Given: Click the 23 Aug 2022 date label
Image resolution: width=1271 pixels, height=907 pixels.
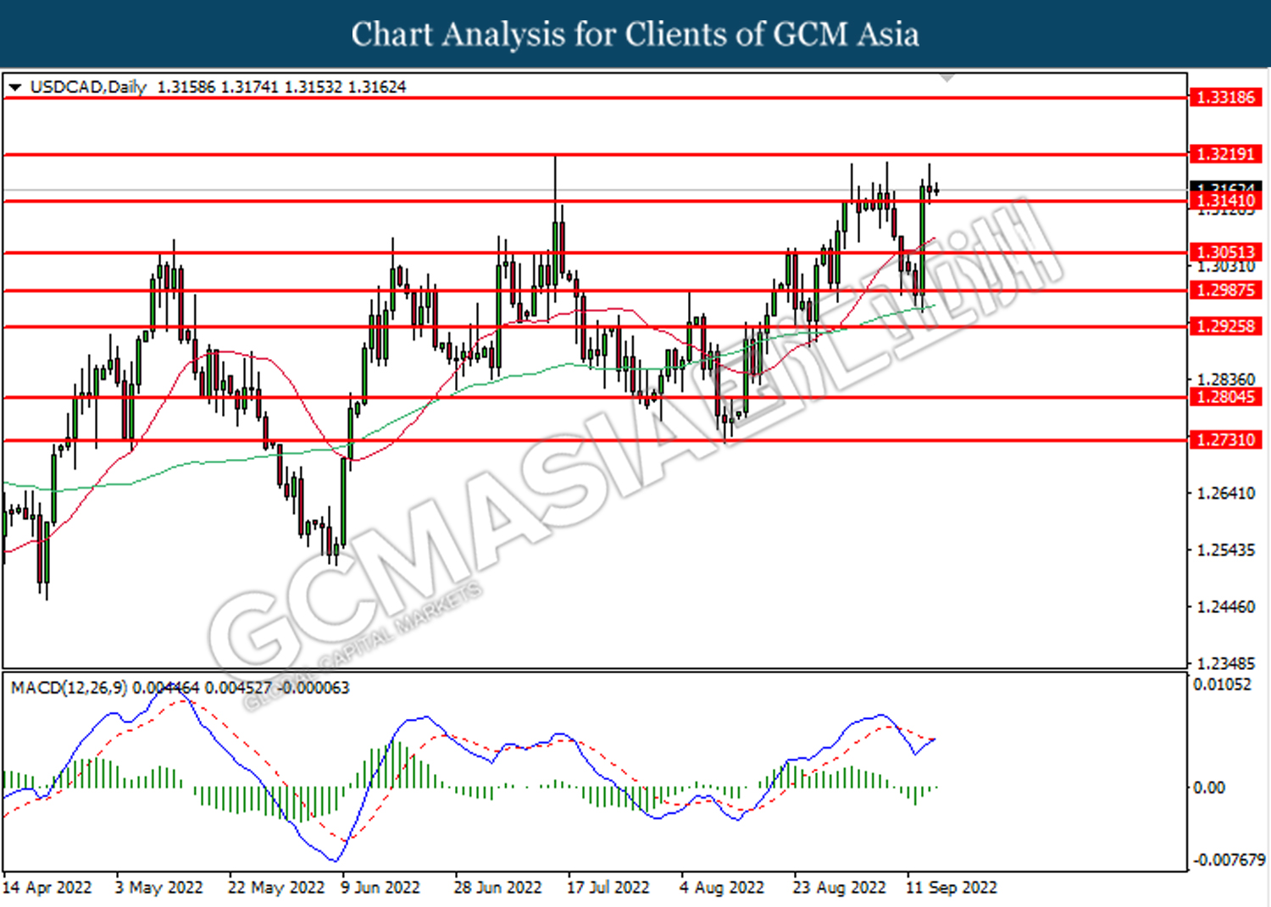Looking at the screenshot, I should pyautogui.click(x=840, y=888).
